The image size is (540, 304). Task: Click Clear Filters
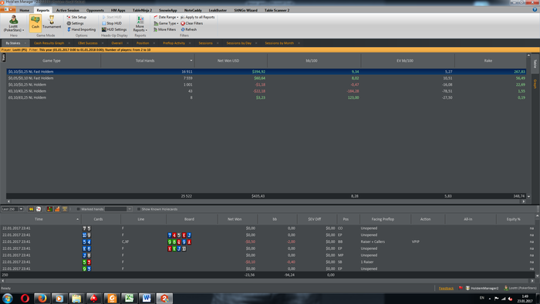(192, 23)
